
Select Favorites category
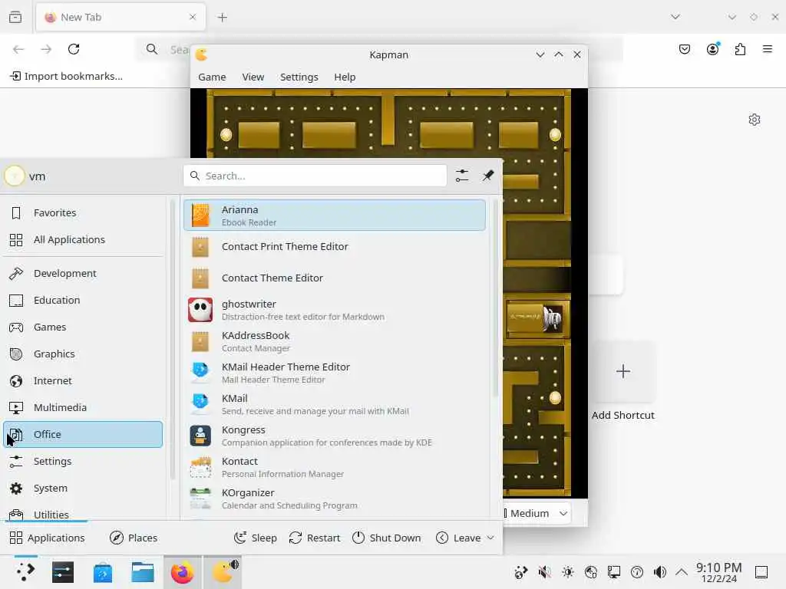[83, 213]
